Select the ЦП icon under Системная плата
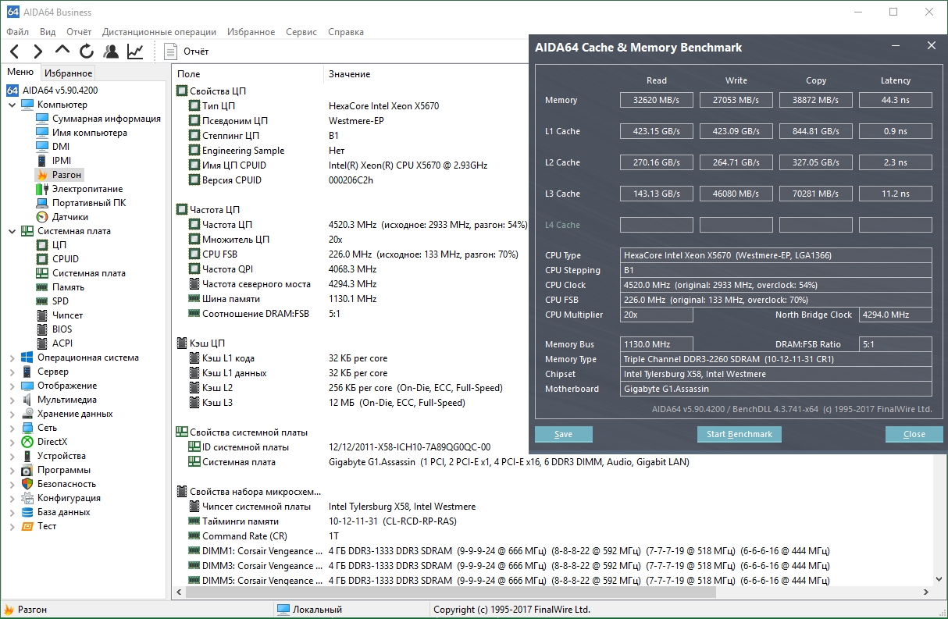The image size is (948, 619). point(42,245)
